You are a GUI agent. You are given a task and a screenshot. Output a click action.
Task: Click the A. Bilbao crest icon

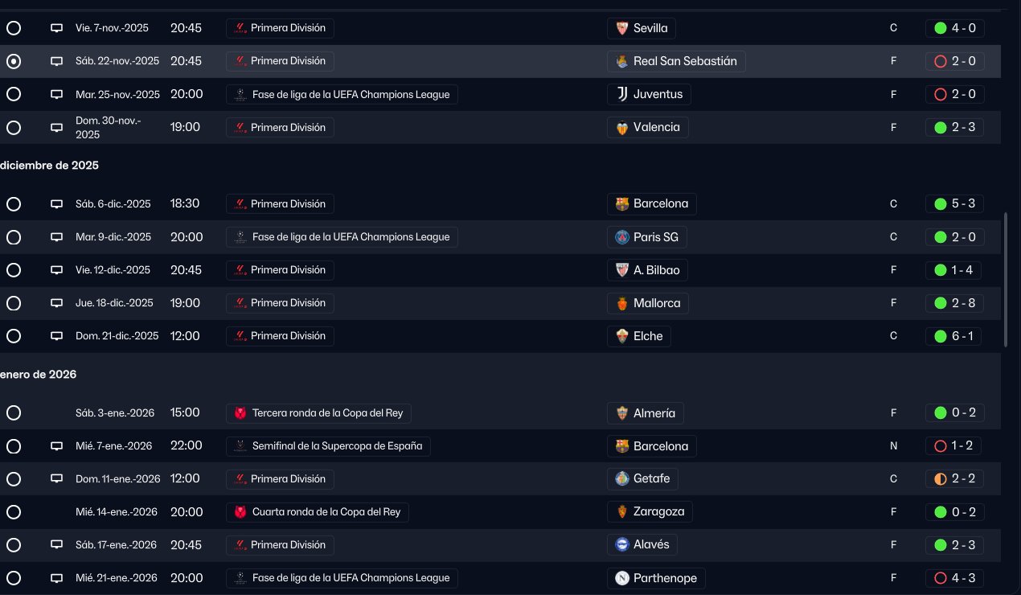pyautogui.click(x=621, y=270)
